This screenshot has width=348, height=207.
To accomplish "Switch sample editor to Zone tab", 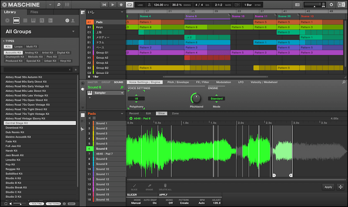I will (x=175, y=113).
